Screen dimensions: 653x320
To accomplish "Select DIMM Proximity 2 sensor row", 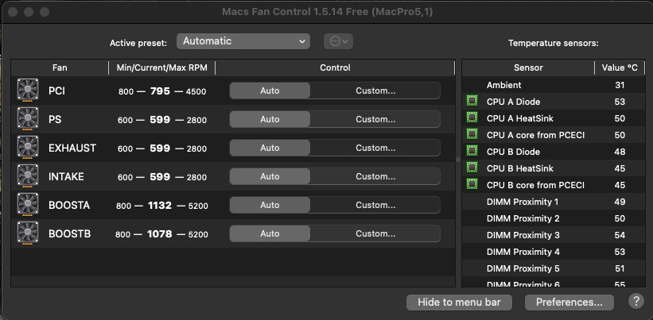I will tap(554, 218).
